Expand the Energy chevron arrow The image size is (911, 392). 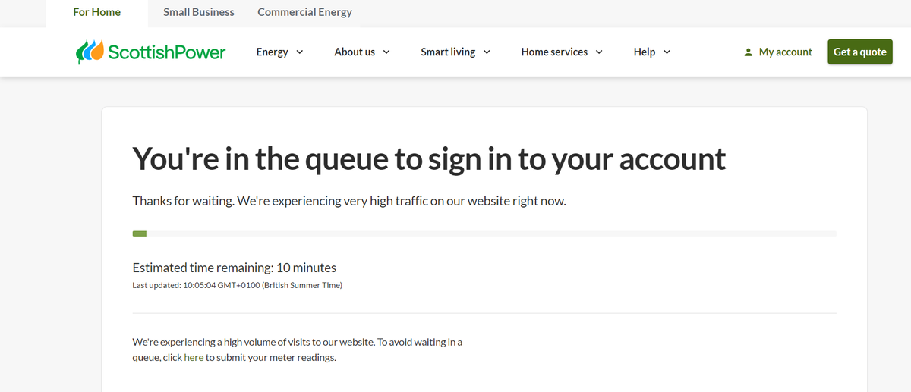[299, 52]
